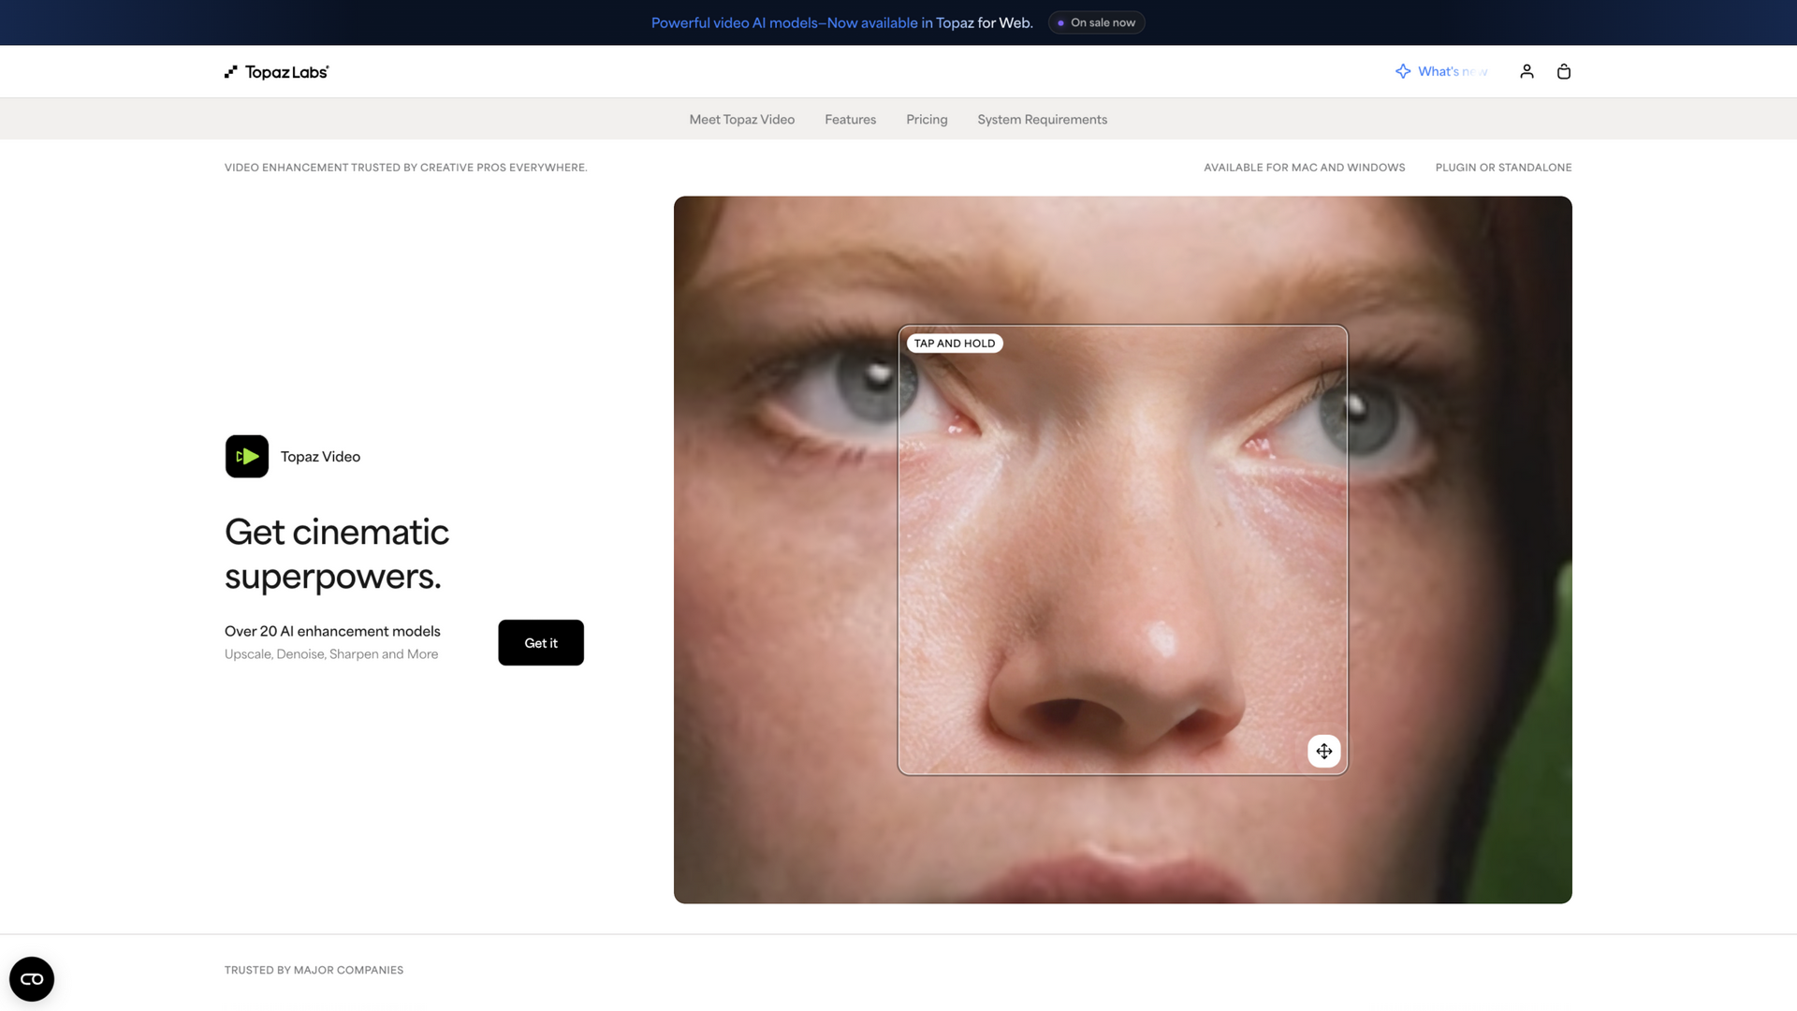Grab the move-arrows handle on the comparison box
Viewport: 1797px width, 1011px height.
[1323, 751]
